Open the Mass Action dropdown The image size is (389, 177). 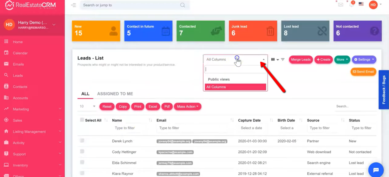pos(187,107)
